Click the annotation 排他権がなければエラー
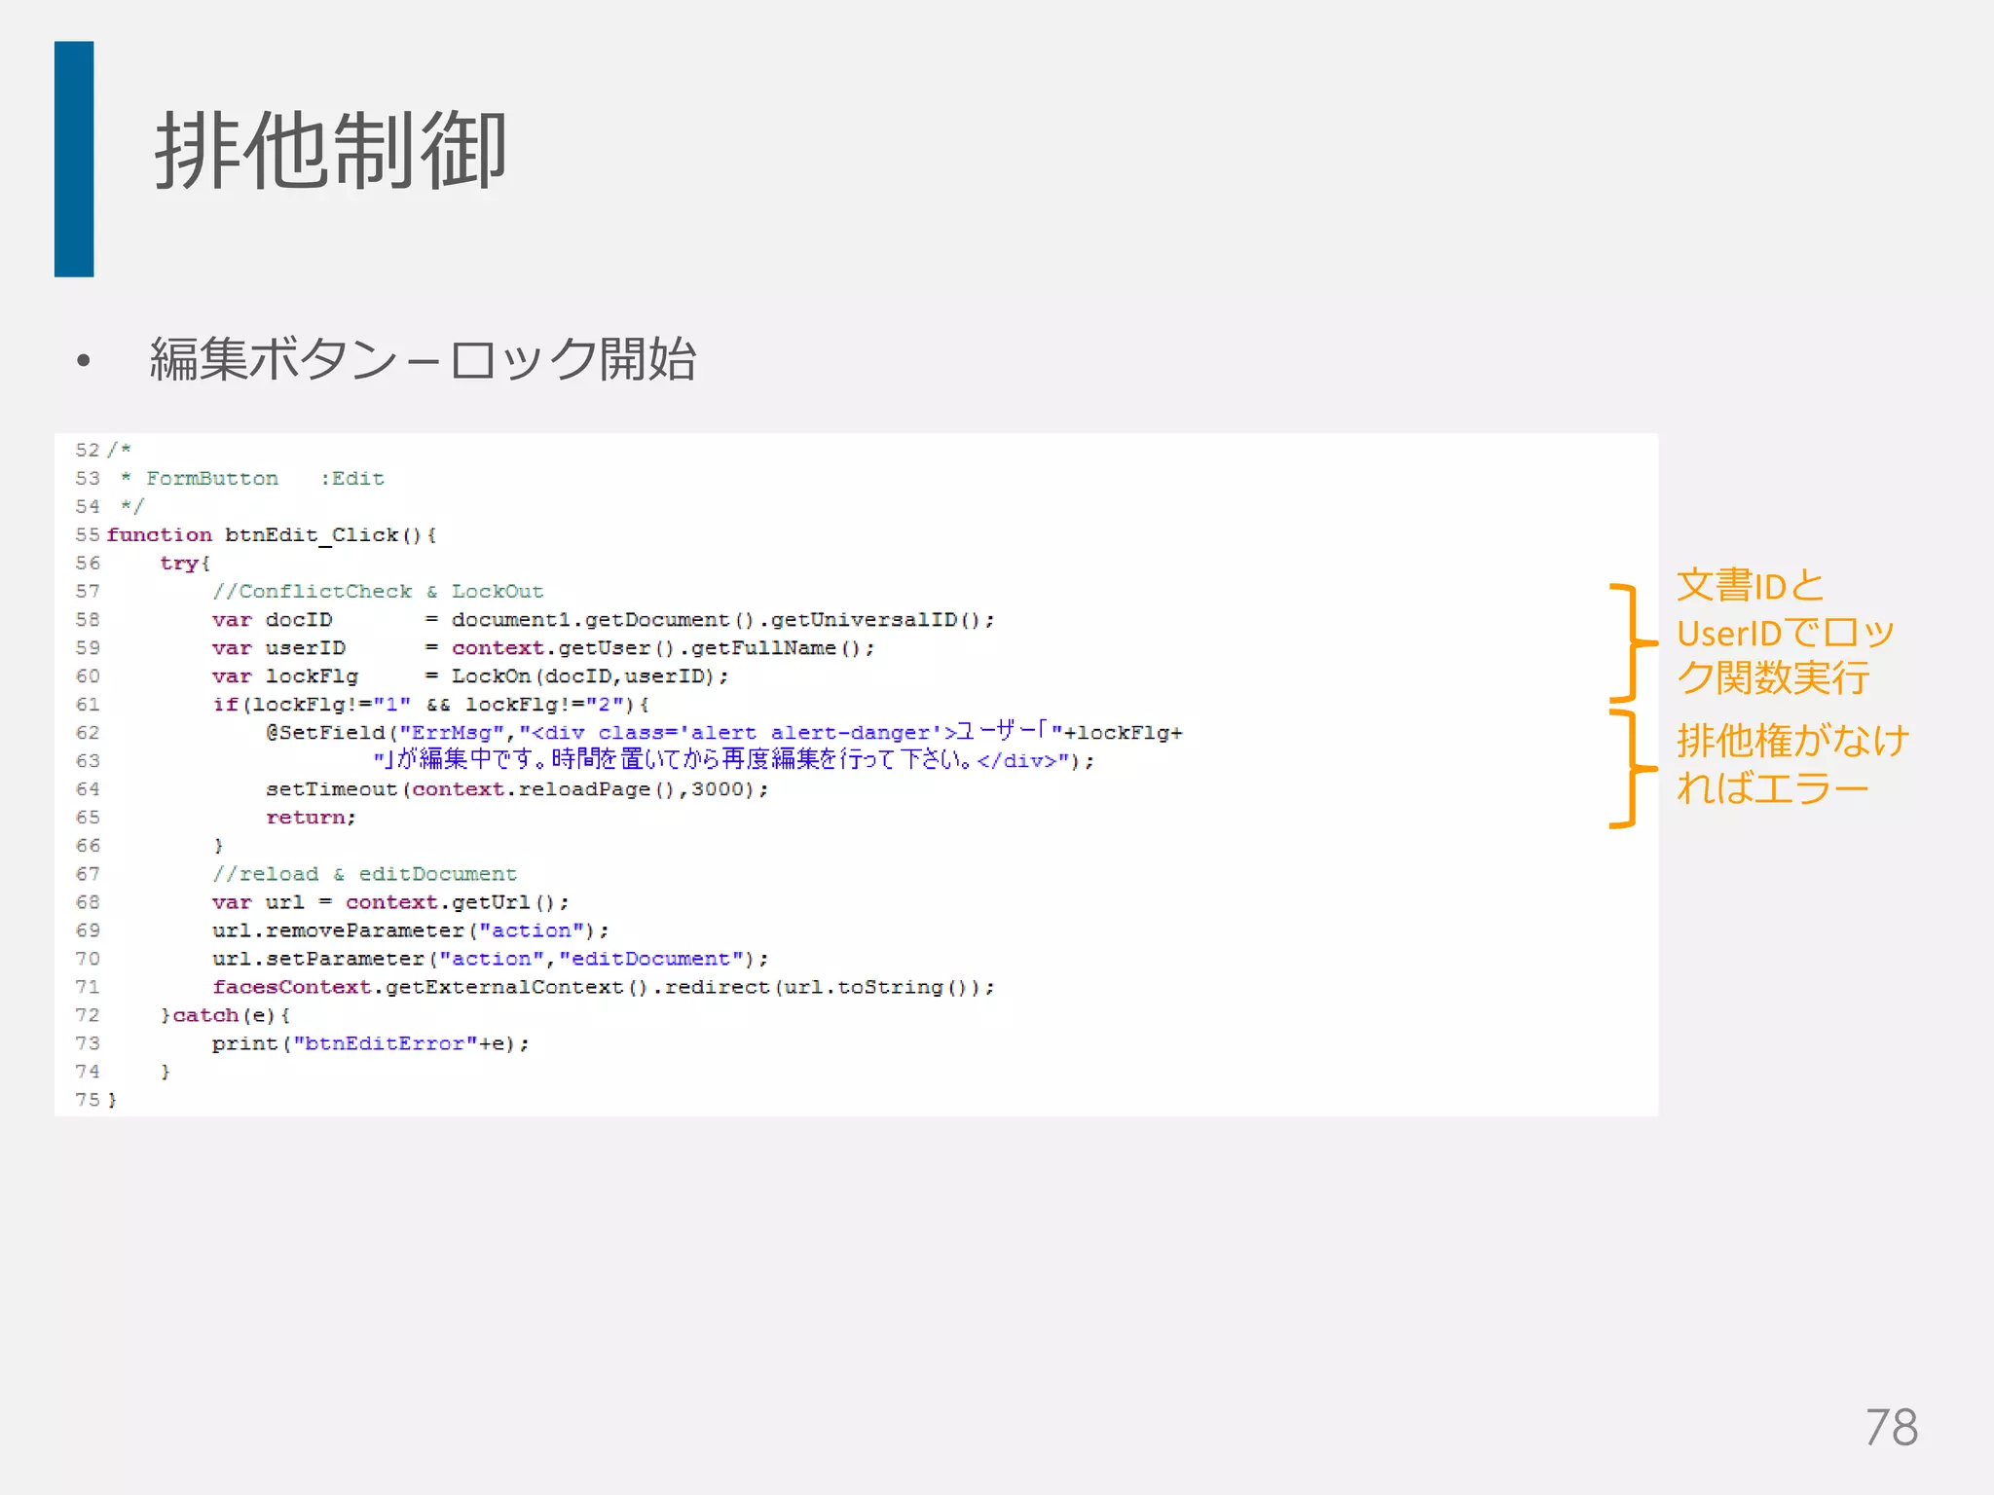Screen dimensions: 1994x1495 pos(1792,764)
